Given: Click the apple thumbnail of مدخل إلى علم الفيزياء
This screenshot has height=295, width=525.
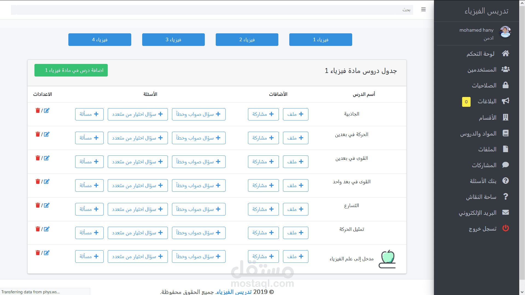Looking at the screenshot, I should 387,259.
